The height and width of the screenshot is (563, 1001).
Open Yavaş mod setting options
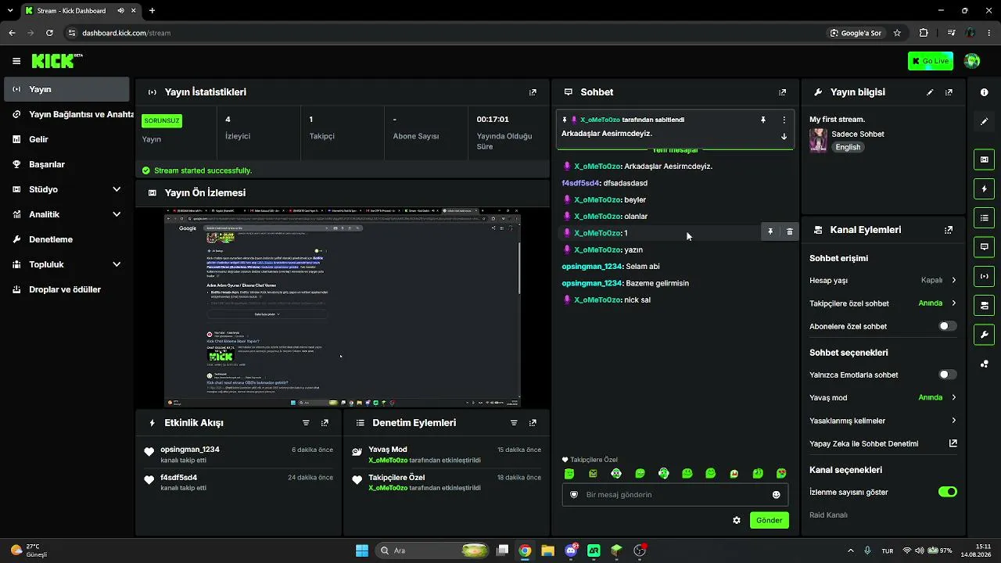(883, 397)
